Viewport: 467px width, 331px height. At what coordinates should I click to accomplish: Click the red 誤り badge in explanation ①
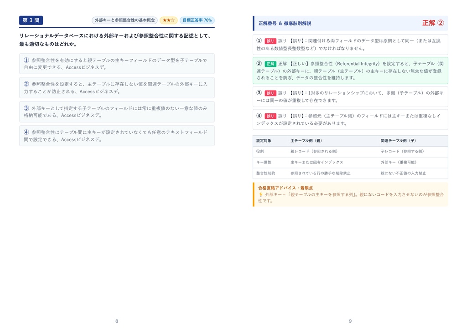coord(270,41)
